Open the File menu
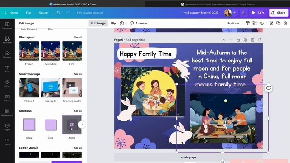 click(28, 13)
